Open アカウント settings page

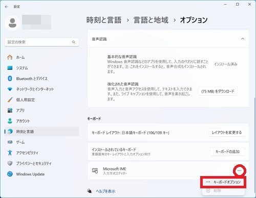41,121
